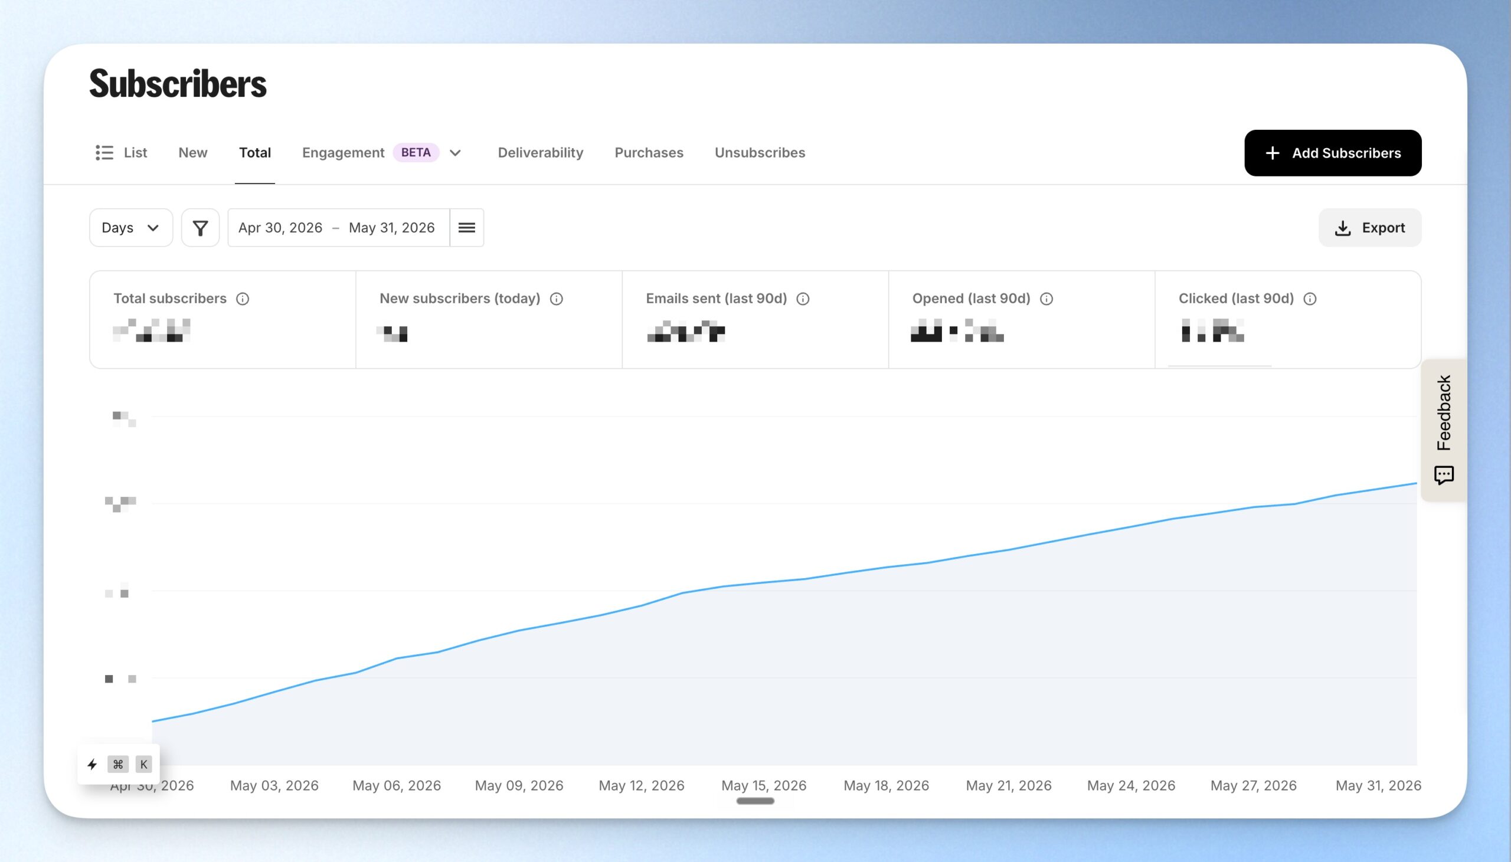Show info for Opened (last 90d)
This screenshot has height=862, width=1511.
pos(1046,299)
